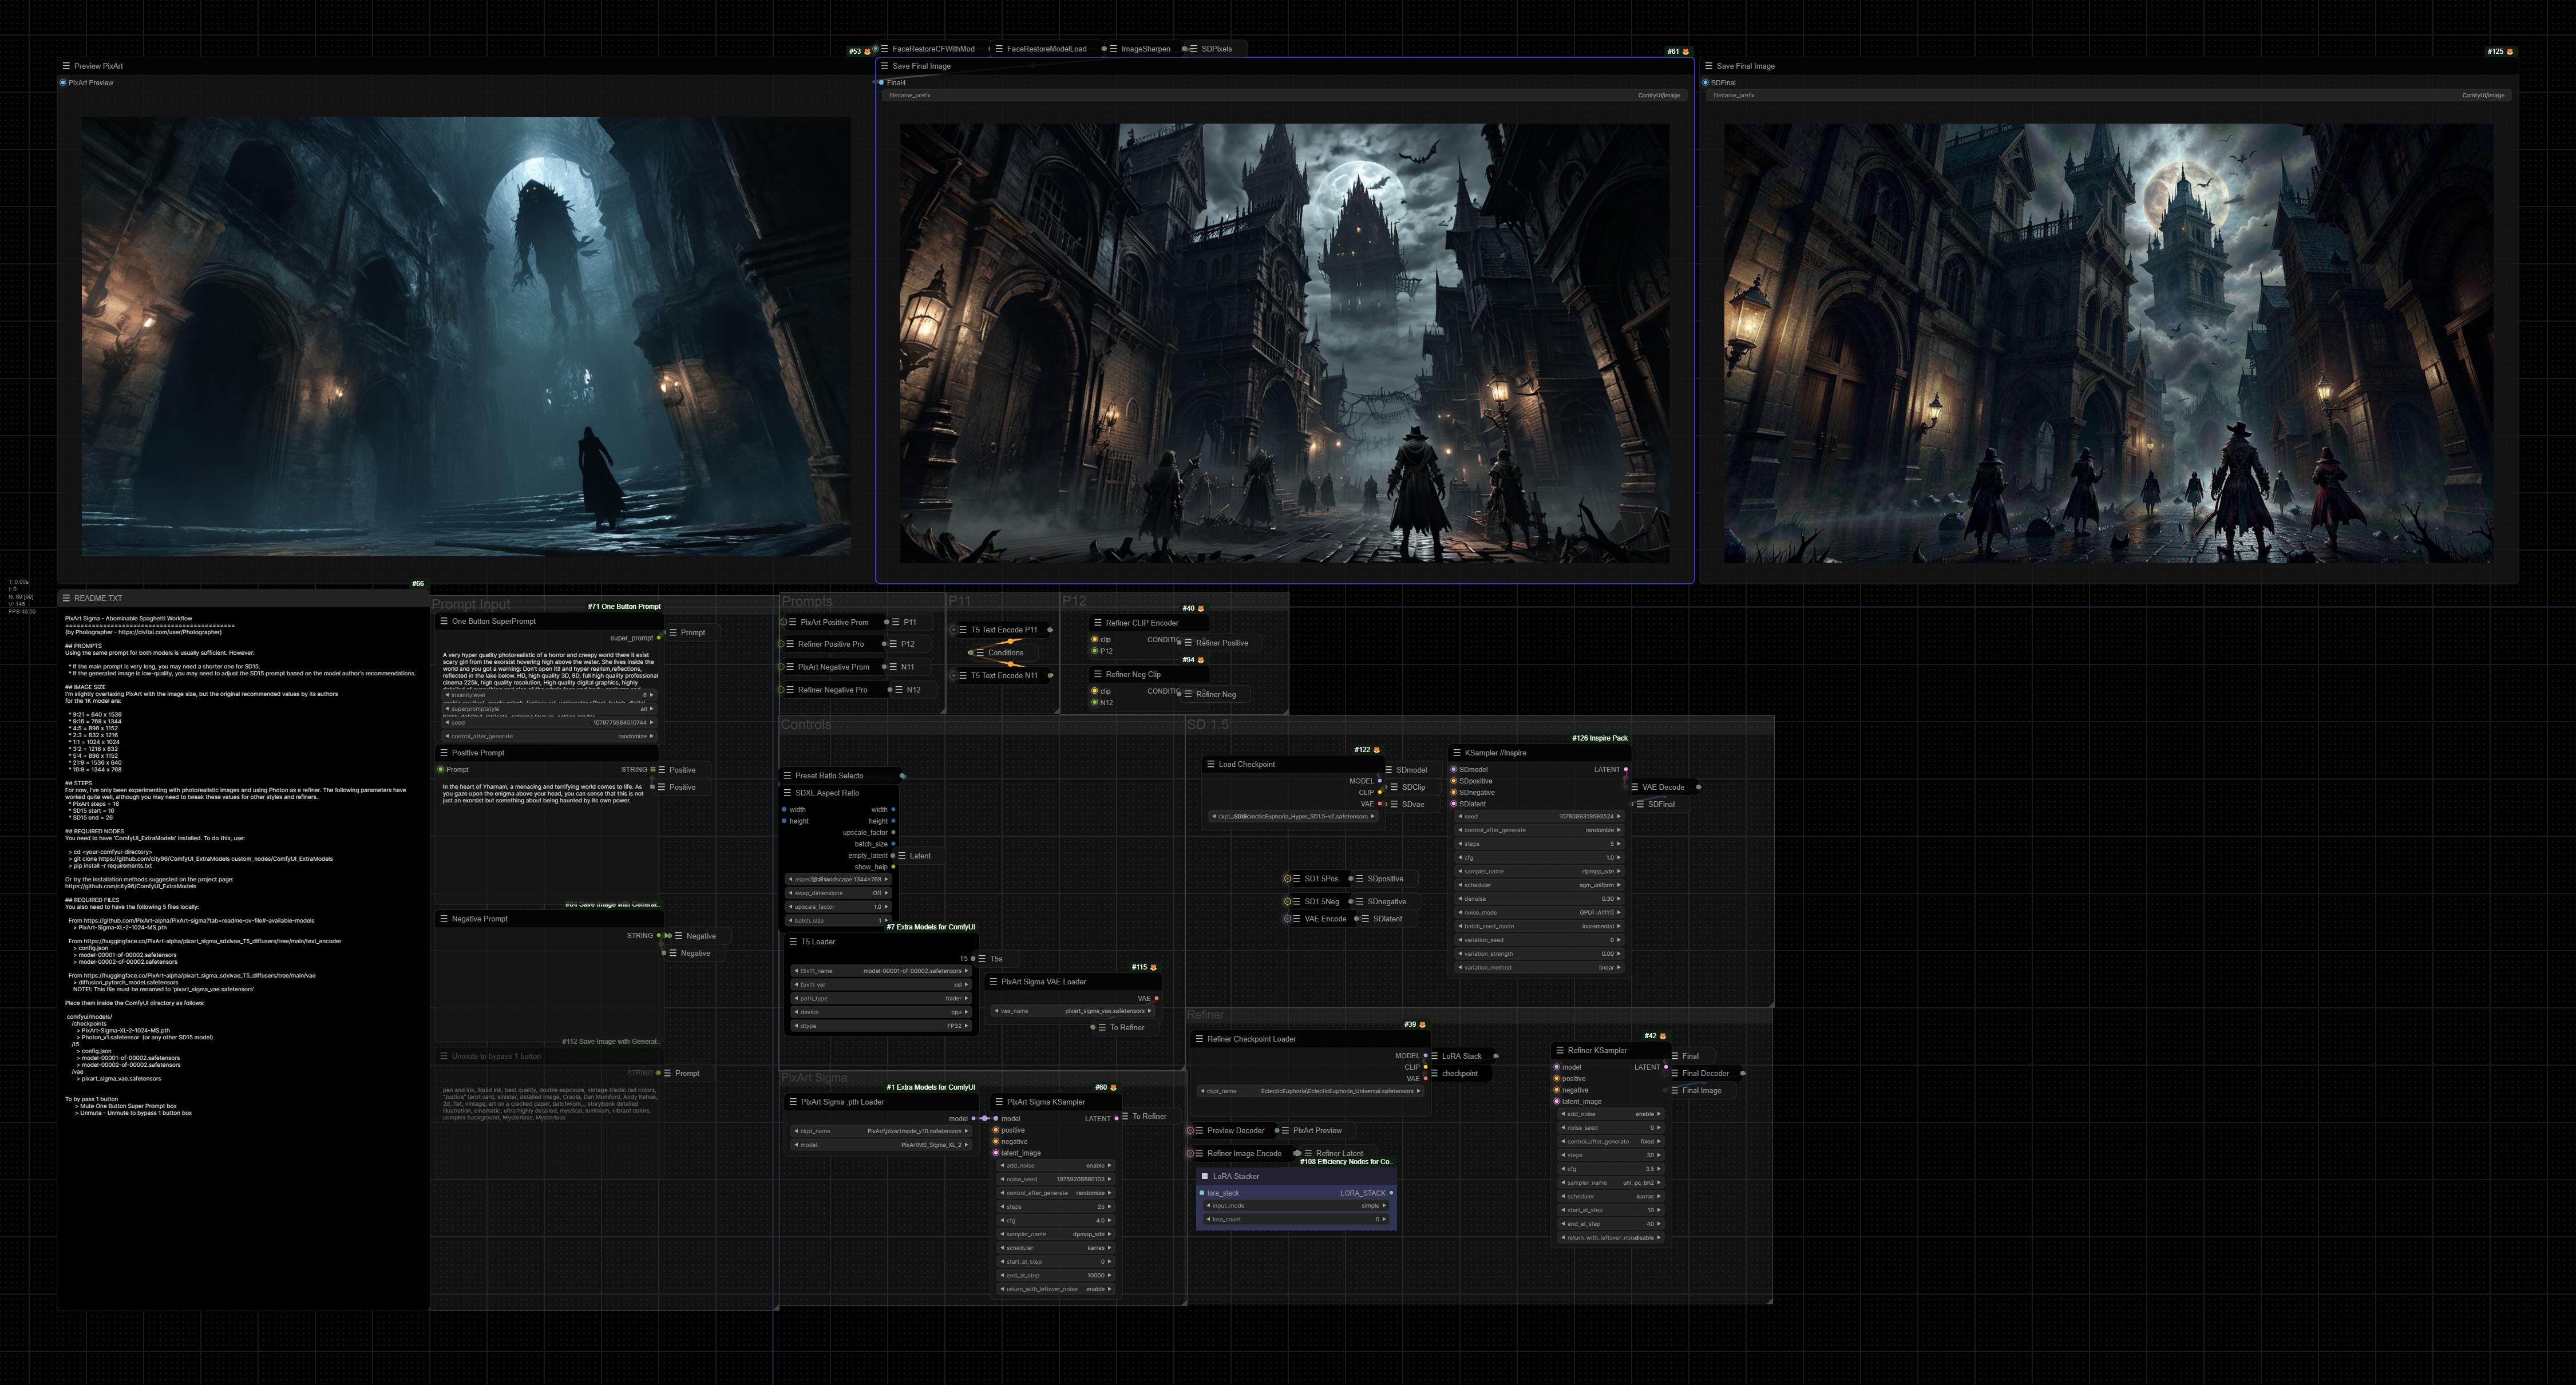Image resolution: width=2576 pixels, height=1385 pixels.
Task: Click the #71 One Button Prompt badge
Action: click(624, 607)
